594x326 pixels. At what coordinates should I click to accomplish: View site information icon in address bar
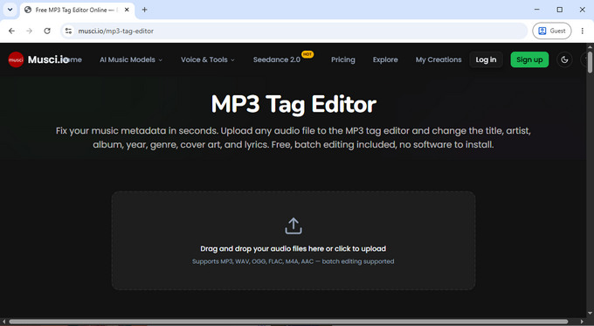click(x=68, y=31)
